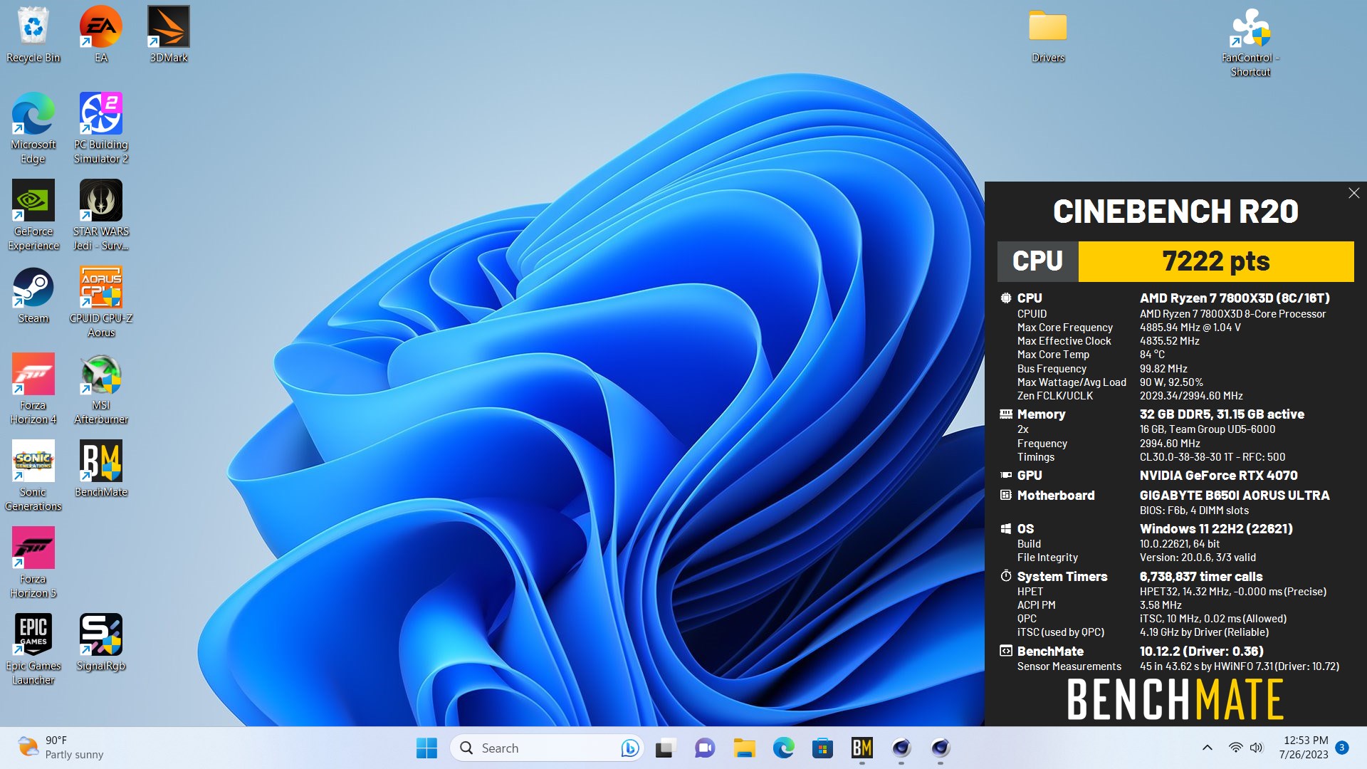Viewport: 1367px width, 769px height.
Task: Click the taskbar Search box
Action: point(547,748)
